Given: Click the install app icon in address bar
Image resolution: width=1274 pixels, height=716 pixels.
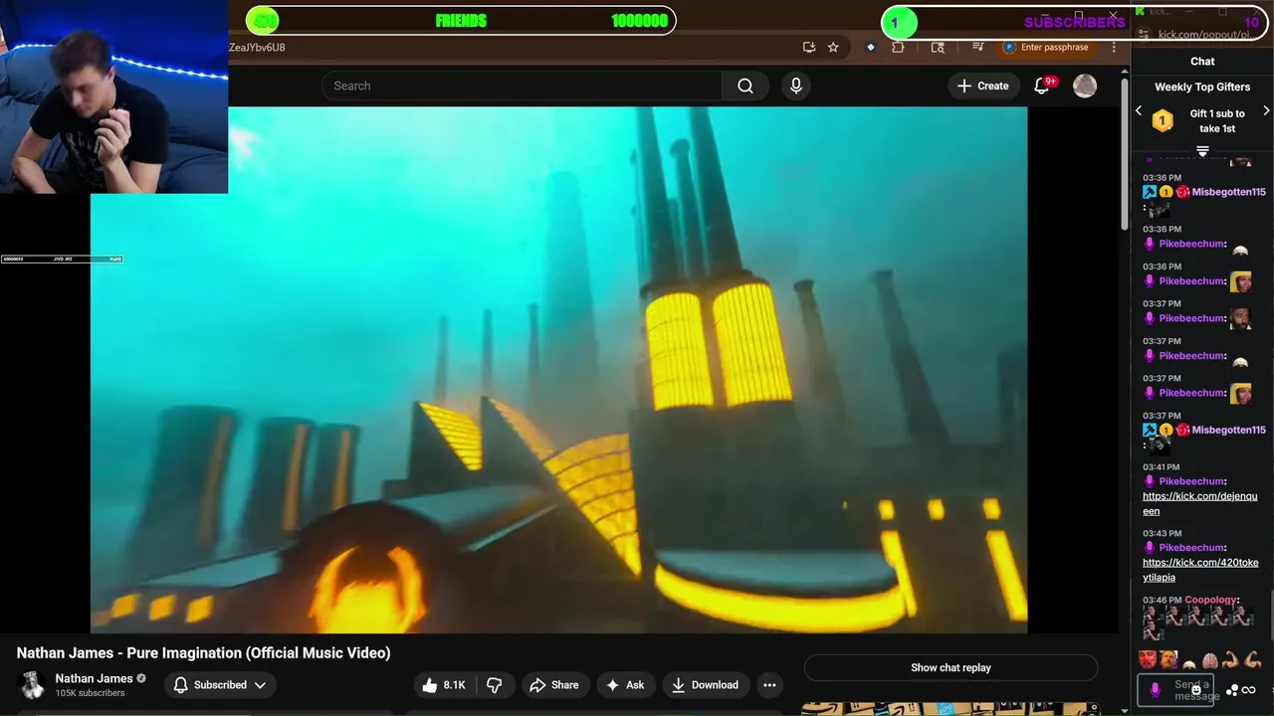Looking at the screenshot, I should (809, 47).
